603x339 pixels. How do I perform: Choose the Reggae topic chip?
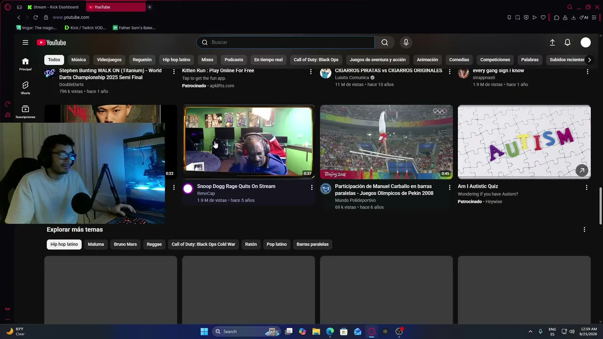tap(154, 244)
